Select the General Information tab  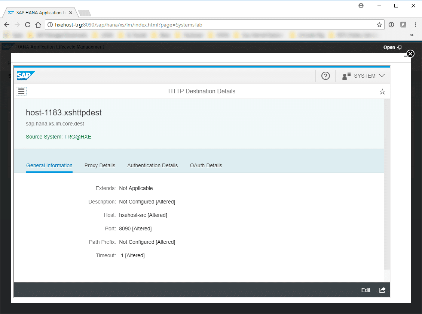tap(49, 165)
